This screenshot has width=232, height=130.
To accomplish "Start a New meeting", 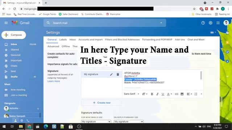I will [18, 90].
